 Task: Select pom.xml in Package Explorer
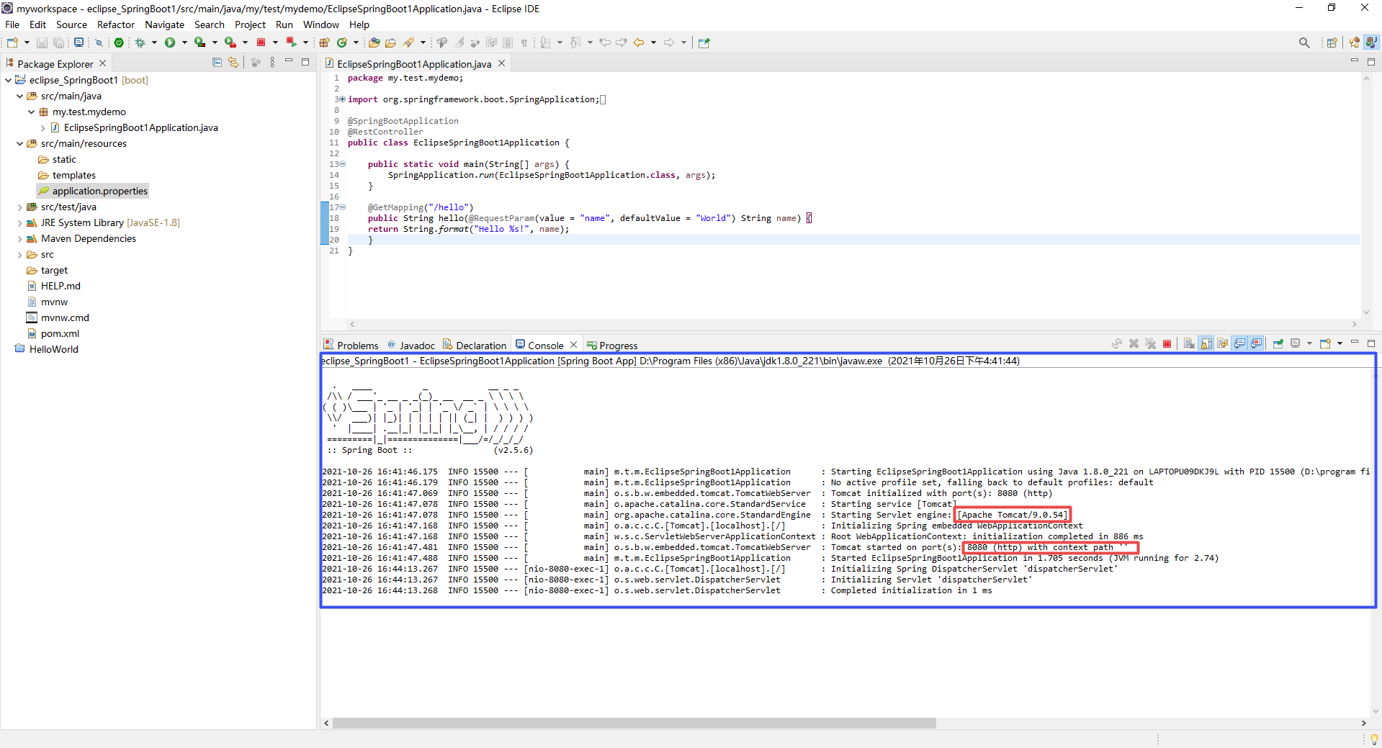[x=53, y=333]
